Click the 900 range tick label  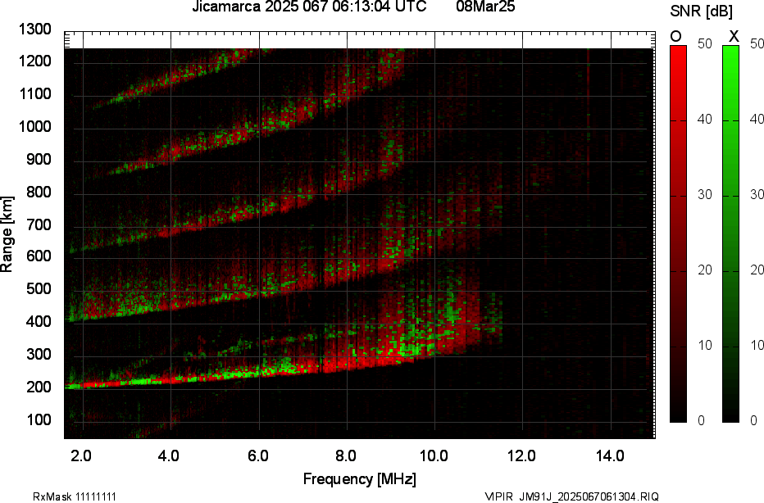pyautogui.click(x=39, y=160)
